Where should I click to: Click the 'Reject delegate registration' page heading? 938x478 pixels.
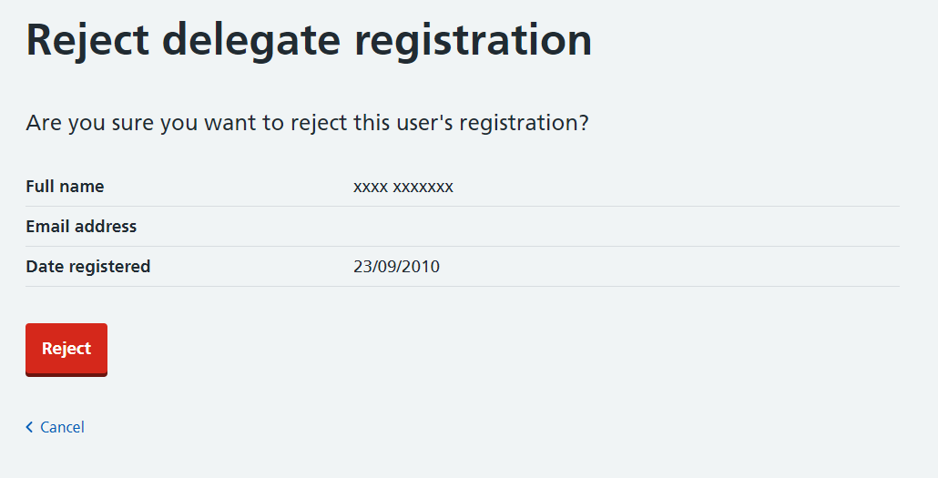tap(309, 41)
